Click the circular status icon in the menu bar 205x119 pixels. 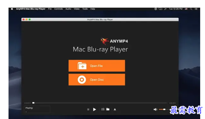pyautogui.click(x=156, y=9)
